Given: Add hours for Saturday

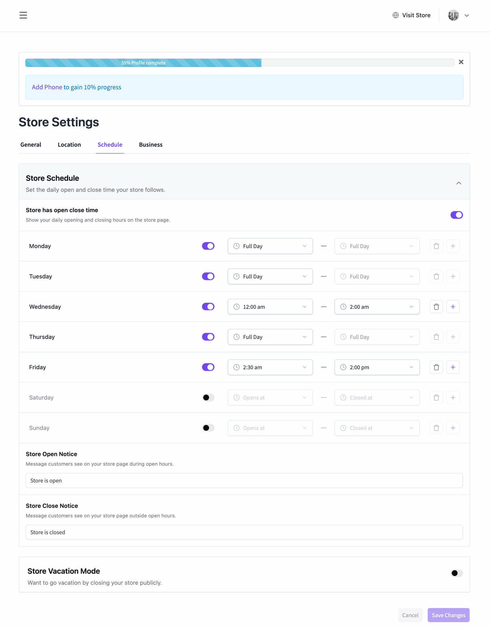Looking at the screenshot, I should (x=453, y=397).
